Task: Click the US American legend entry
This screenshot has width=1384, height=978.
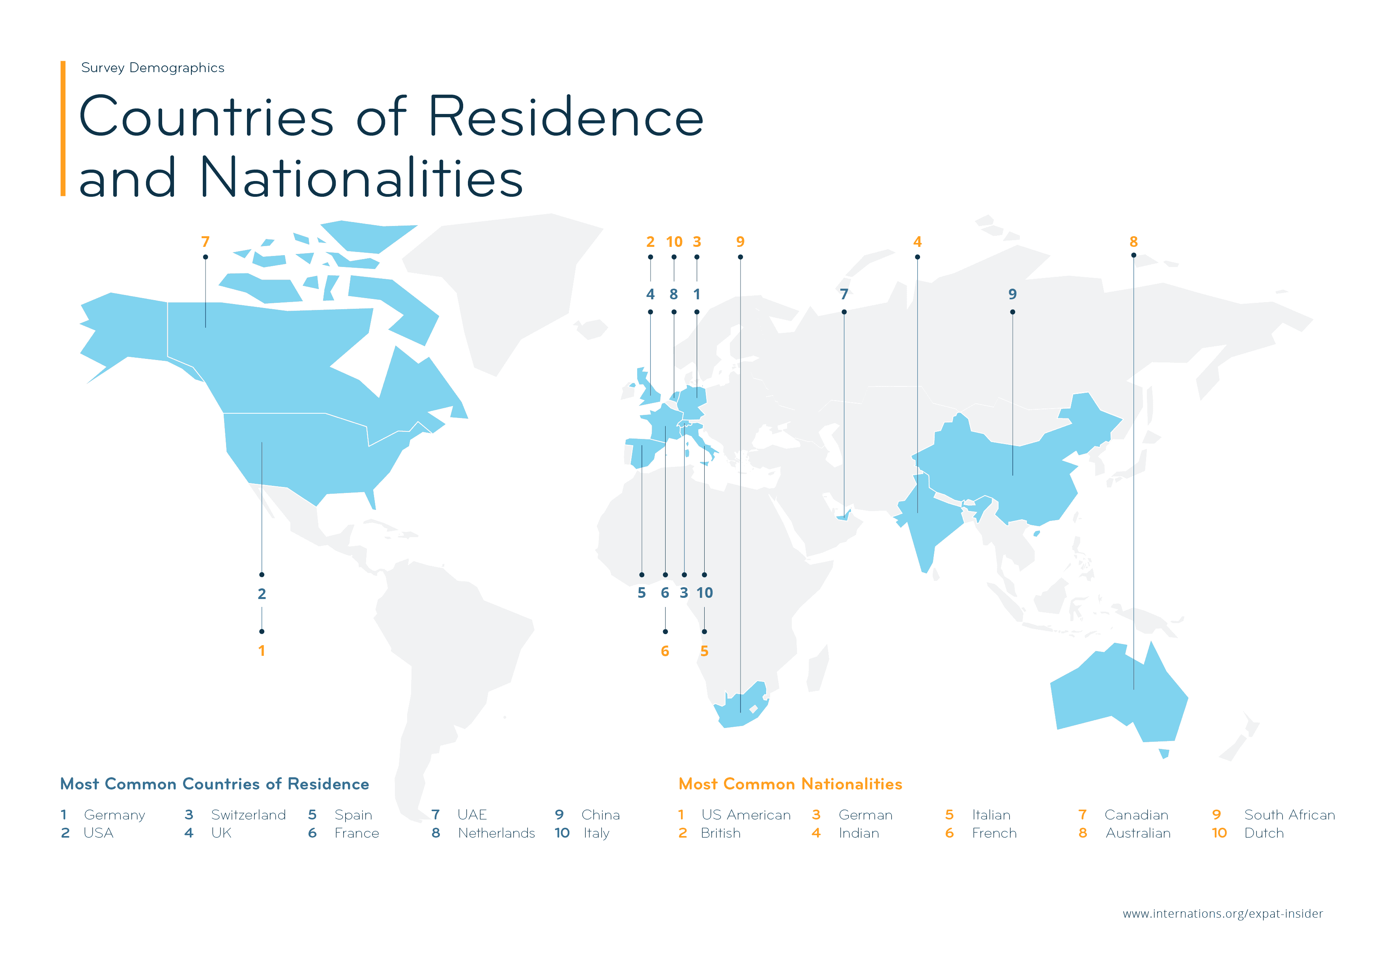Action: (x=746, y=815)
